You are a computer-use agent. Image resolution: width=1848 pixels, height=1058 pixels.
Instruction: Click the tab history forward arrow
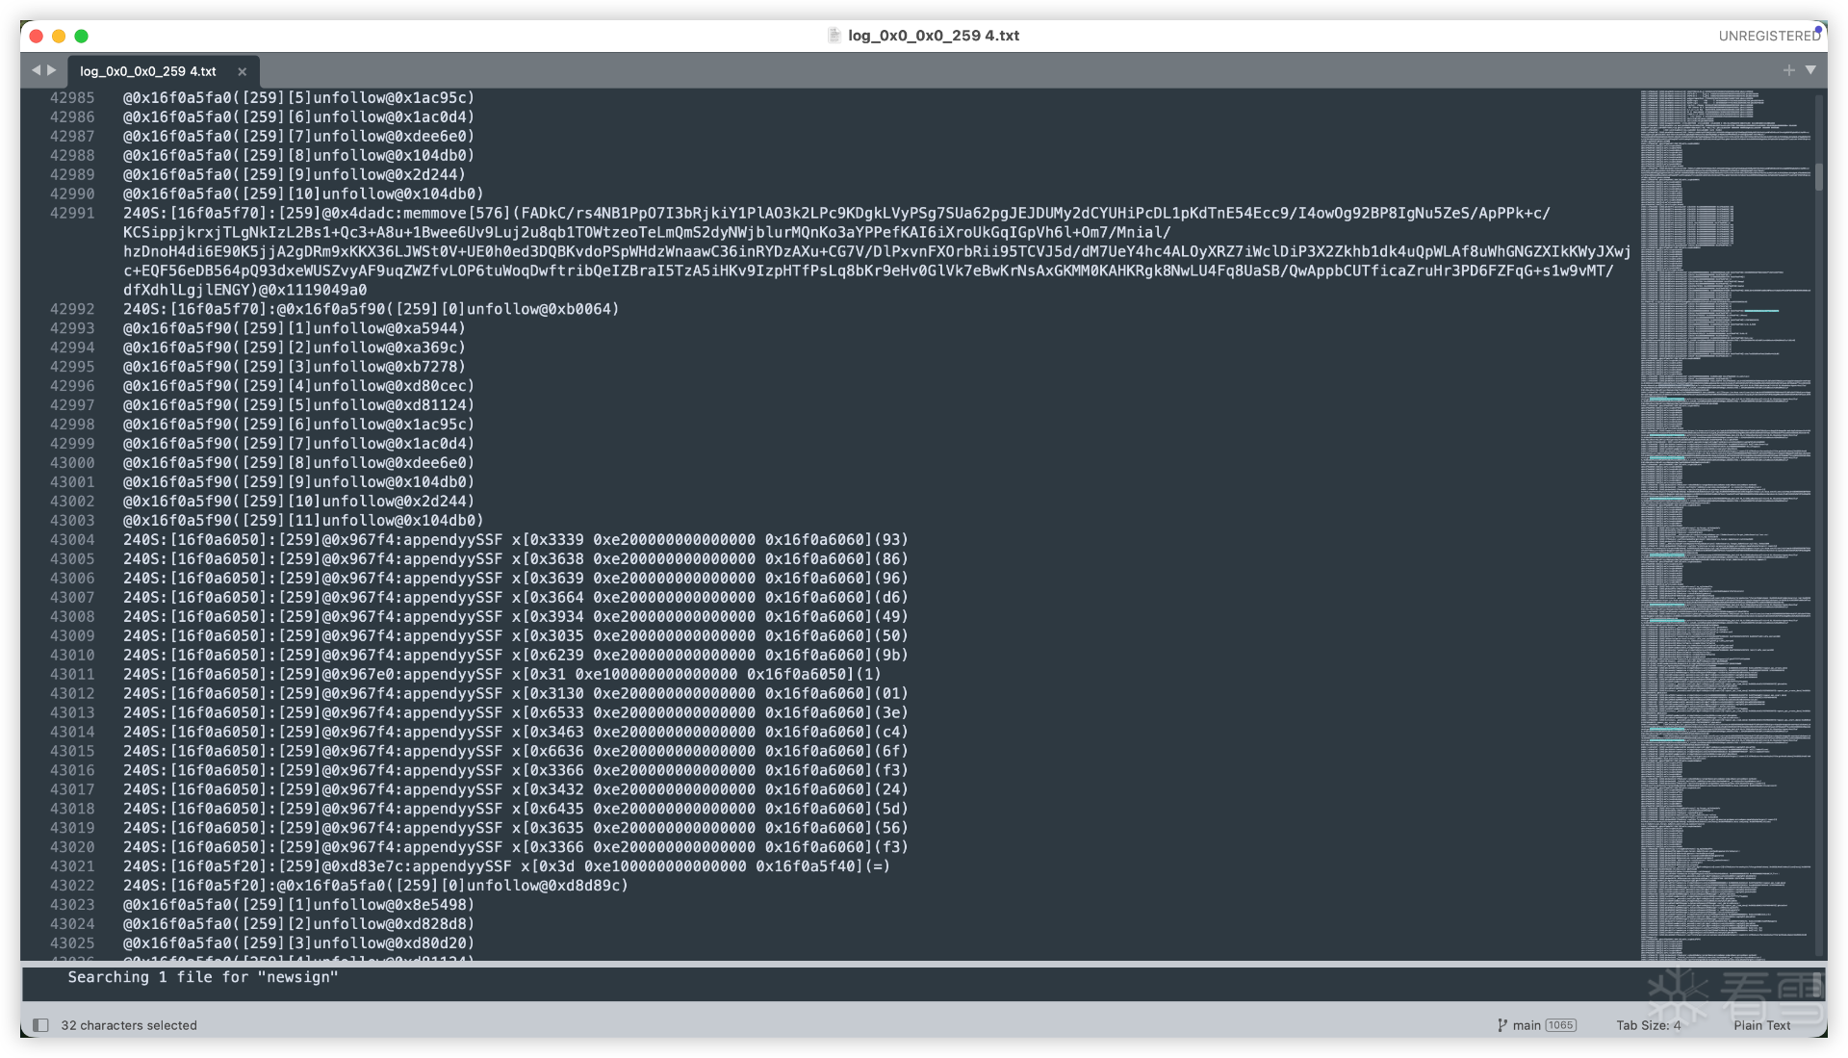(x=52, y=70)
